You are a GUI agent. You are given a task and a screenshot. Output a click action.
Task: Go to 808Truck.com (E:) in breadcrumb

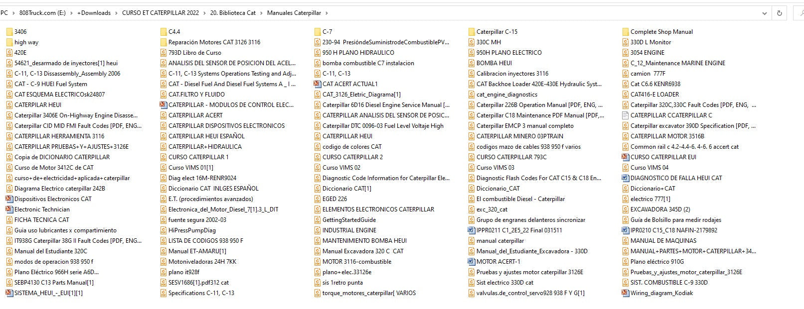[x=42, y=13]
